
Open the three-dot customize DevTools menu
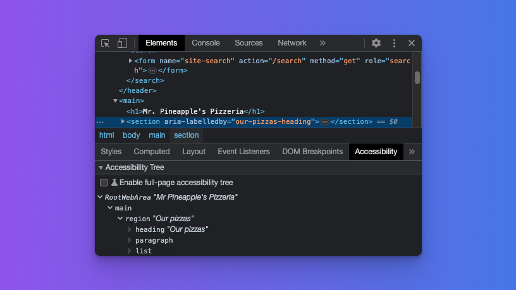click(394, 43)
